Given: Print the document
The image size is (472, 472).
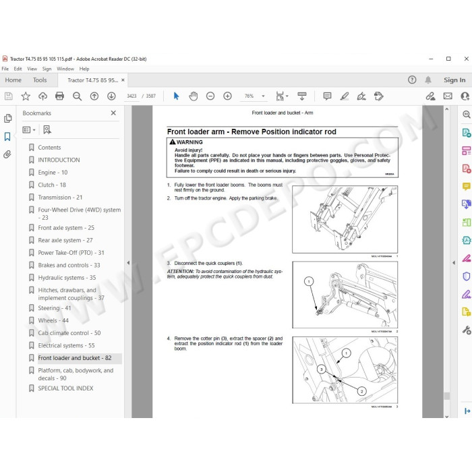Looking at the screenshot, I should [x=59, y=96].
